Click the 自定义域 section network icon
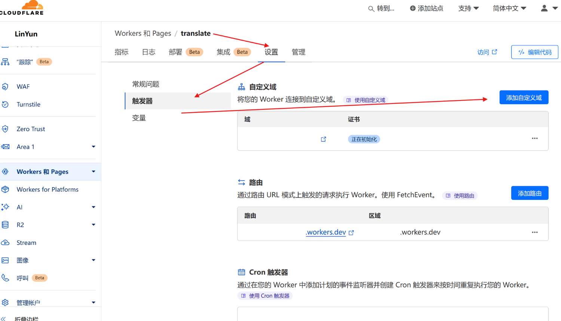The image size is (561, 321). pyautogui.click(x=242, y=87)
